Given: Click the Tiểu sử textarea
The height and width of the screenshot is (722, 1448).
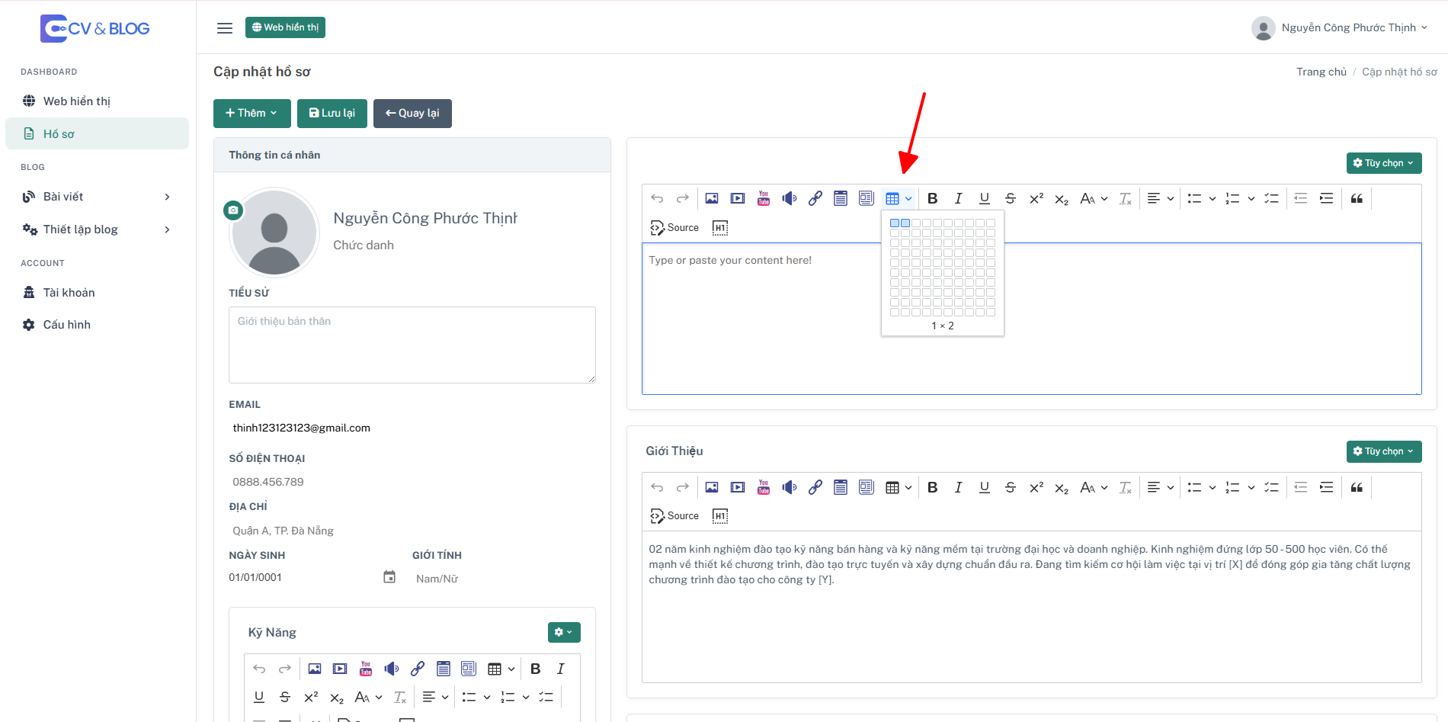Looking at the screenshot, I should tap(412, 345).
